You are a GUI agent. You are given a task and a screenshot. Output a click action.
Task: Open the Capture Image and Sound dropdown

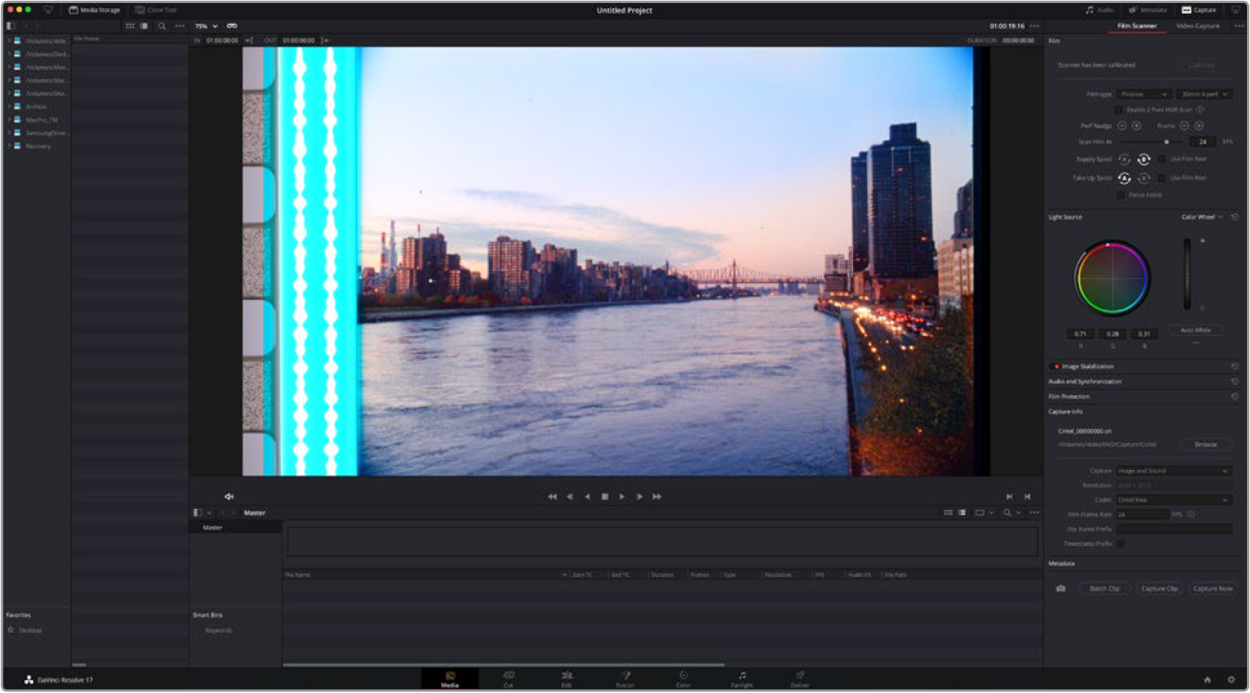(x=1173, y=471)
